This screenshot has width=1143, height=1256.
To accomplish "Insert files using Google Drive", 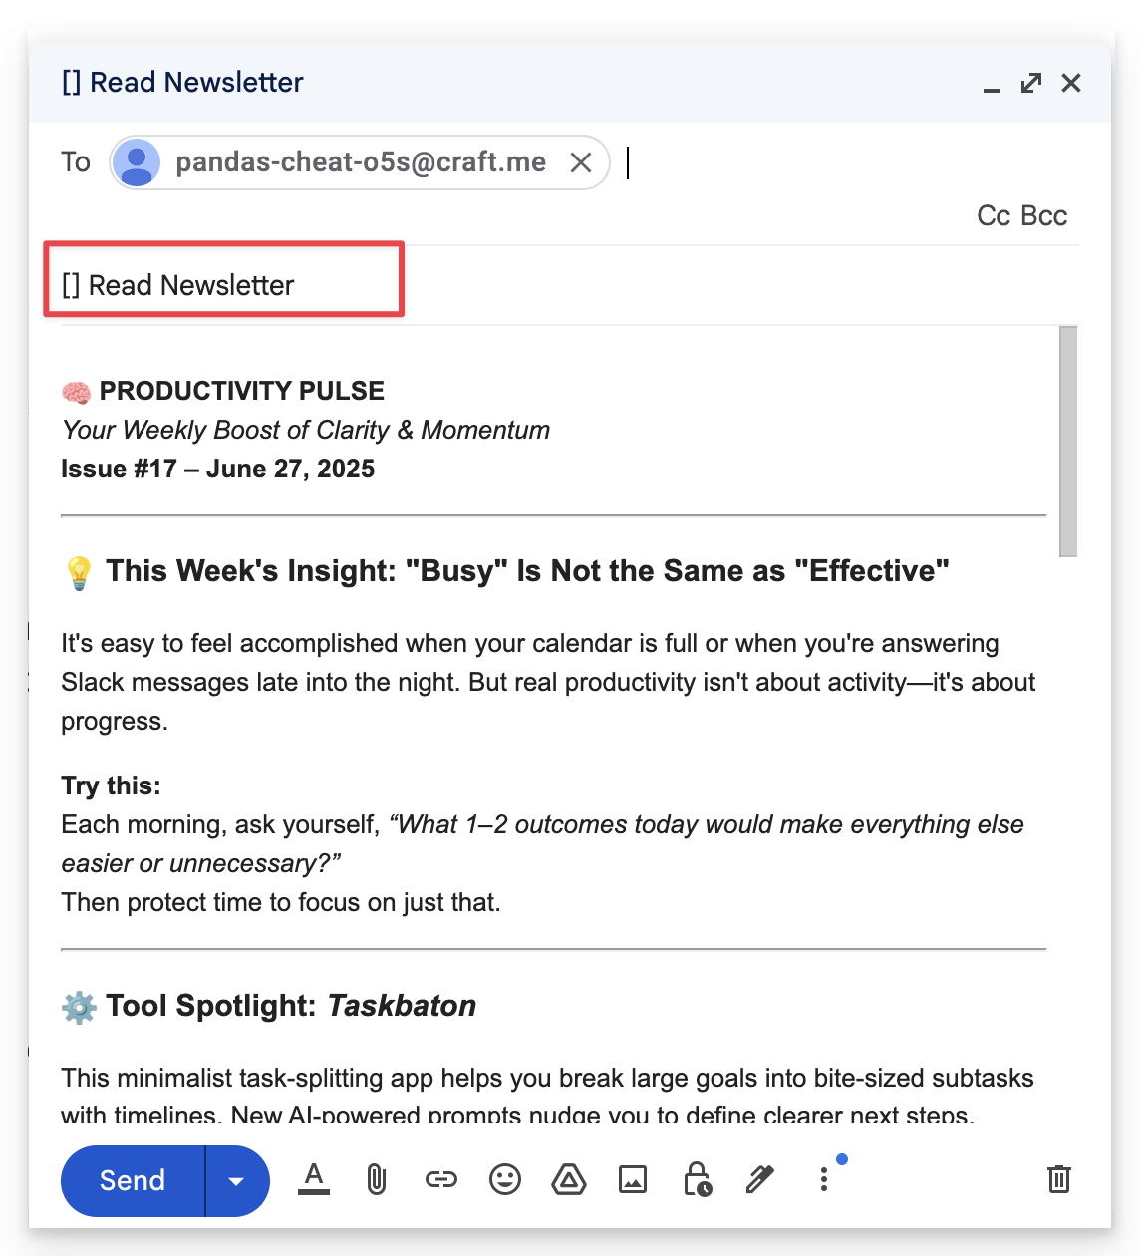I will point(568,1180).
